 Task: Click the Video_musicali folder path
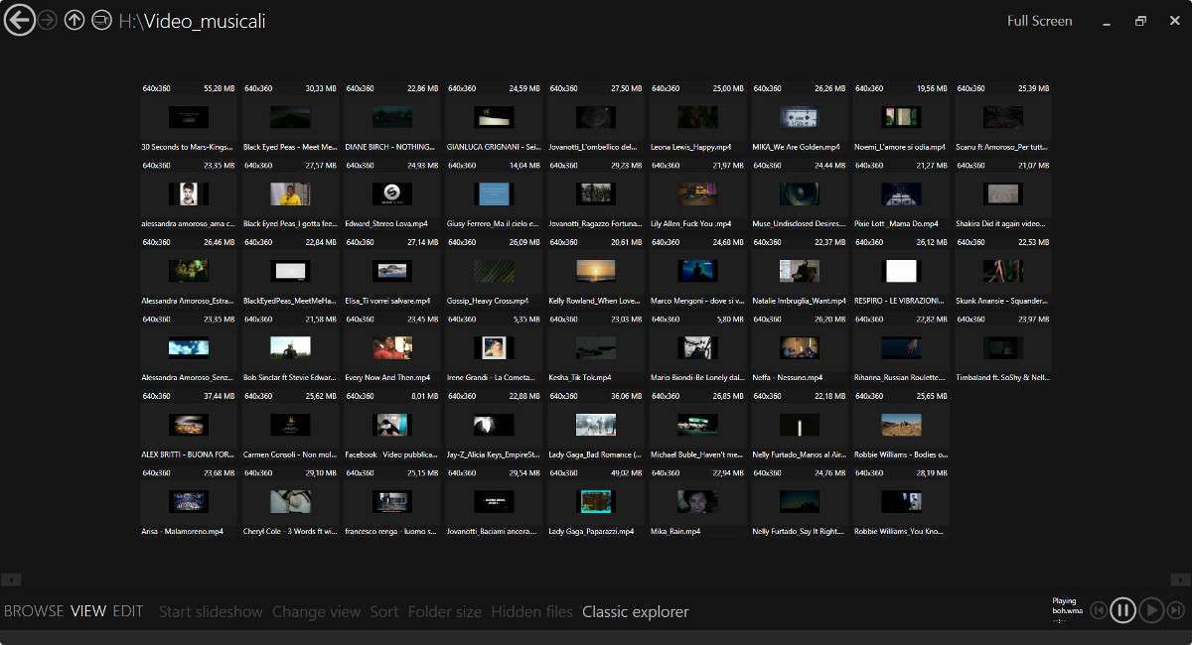[x=206, y=21]
